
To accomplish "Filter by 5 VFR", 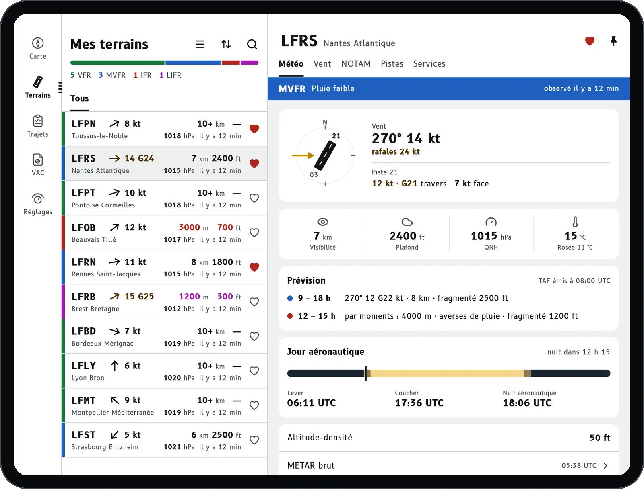I will [x=80, y=75].
